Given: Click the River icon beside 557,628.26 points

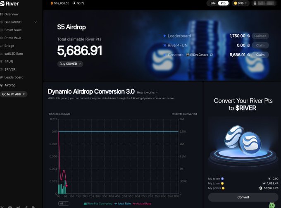Looking at the screenshot, I should click(x=261, y=188).
